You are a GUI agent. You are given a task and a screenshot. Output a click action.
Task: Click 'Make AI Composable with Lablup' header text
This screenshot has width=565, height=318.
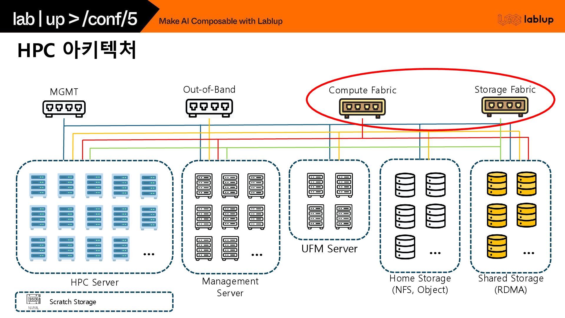(220, 21)
